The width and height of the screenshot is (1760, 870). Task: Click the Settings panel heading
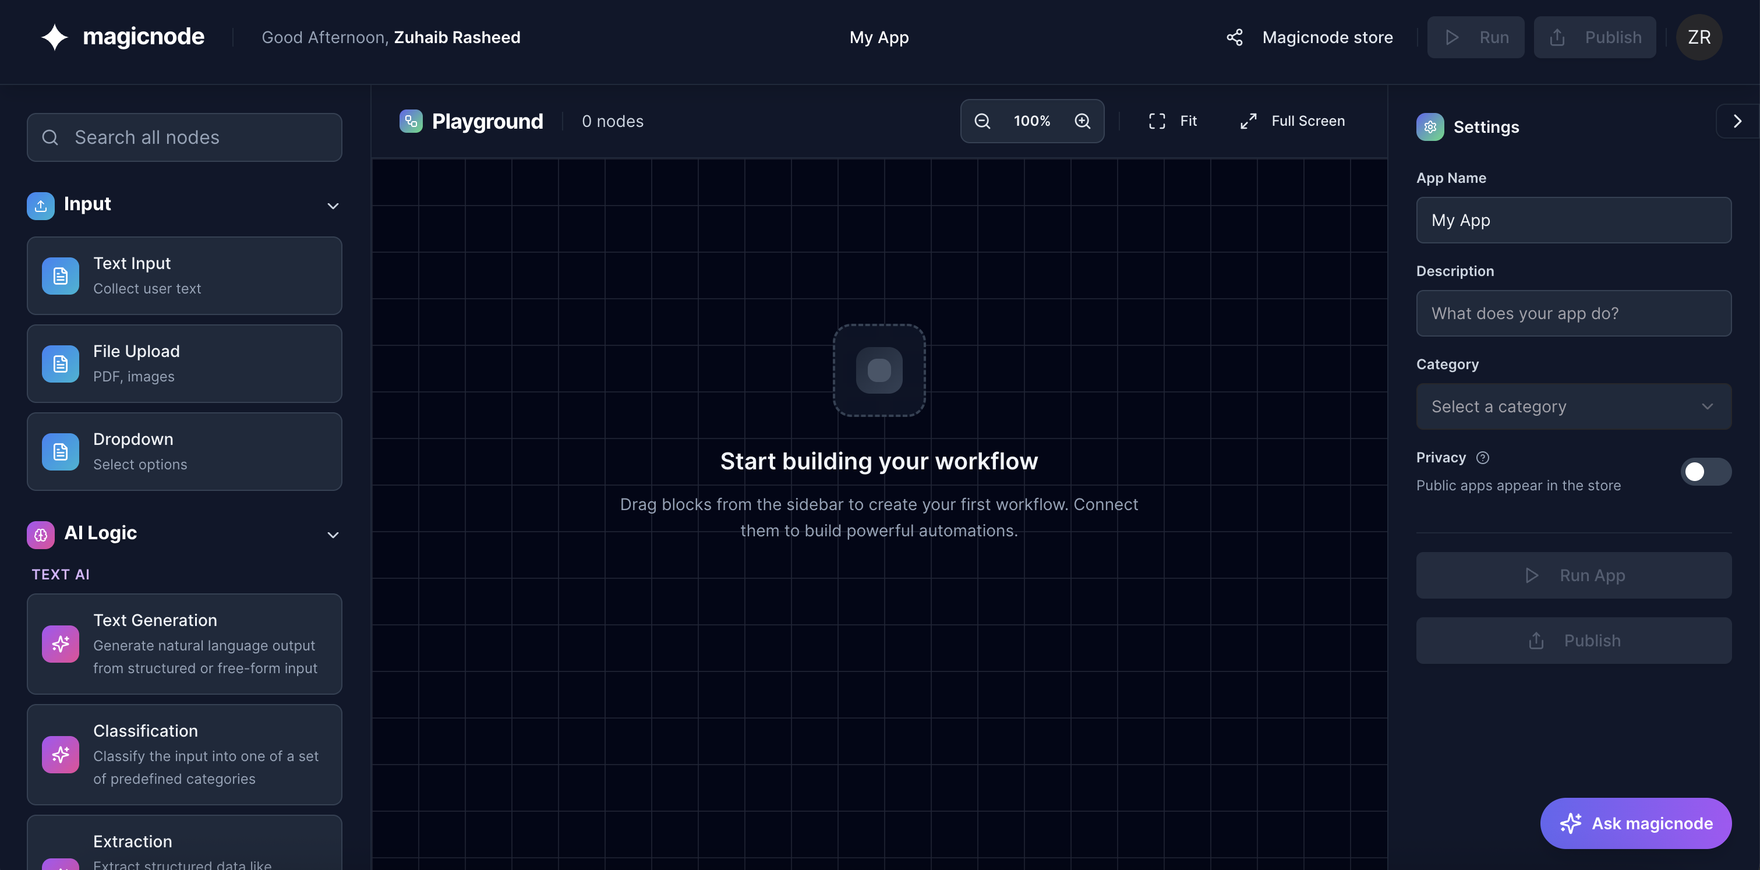point(1486,127)
